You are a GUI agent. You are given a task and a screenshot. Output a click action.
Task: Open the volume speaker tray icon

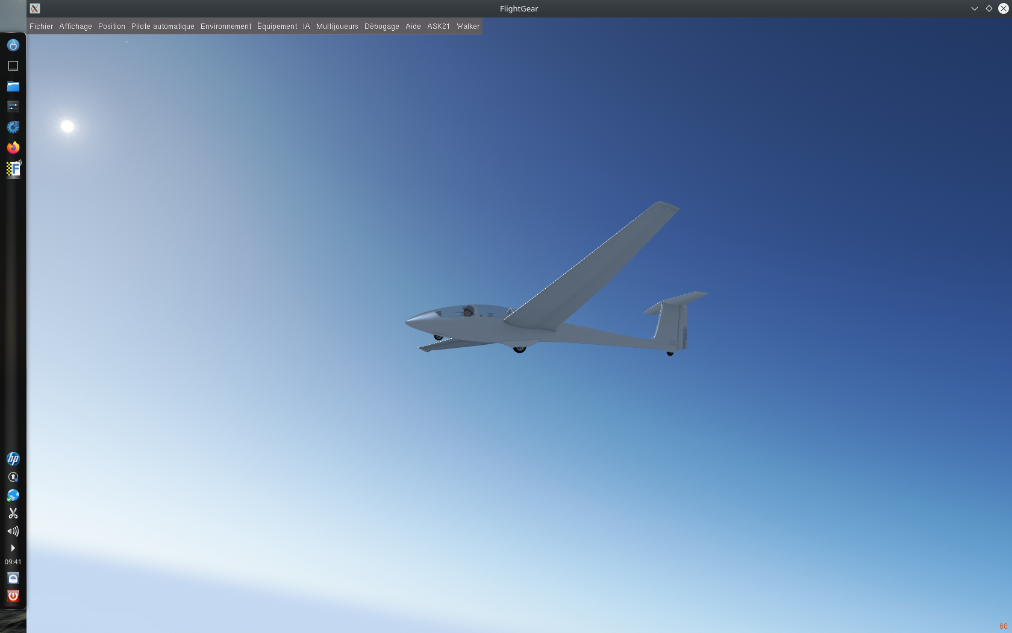click(x=13, y=531)
